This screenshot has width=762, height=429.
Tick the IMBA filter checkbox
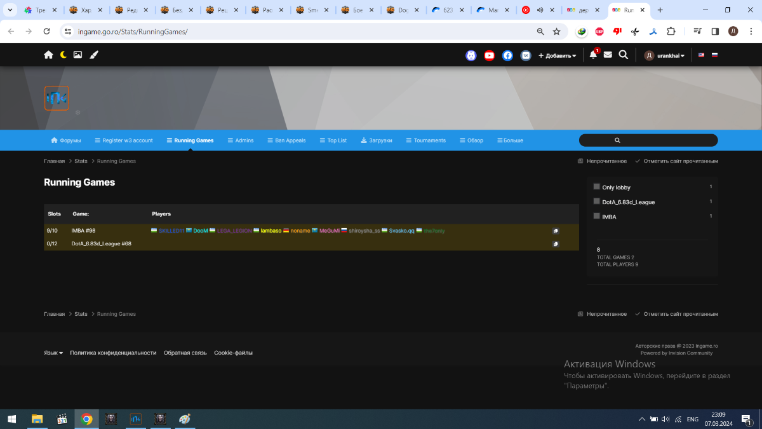(x=597, y=216)
